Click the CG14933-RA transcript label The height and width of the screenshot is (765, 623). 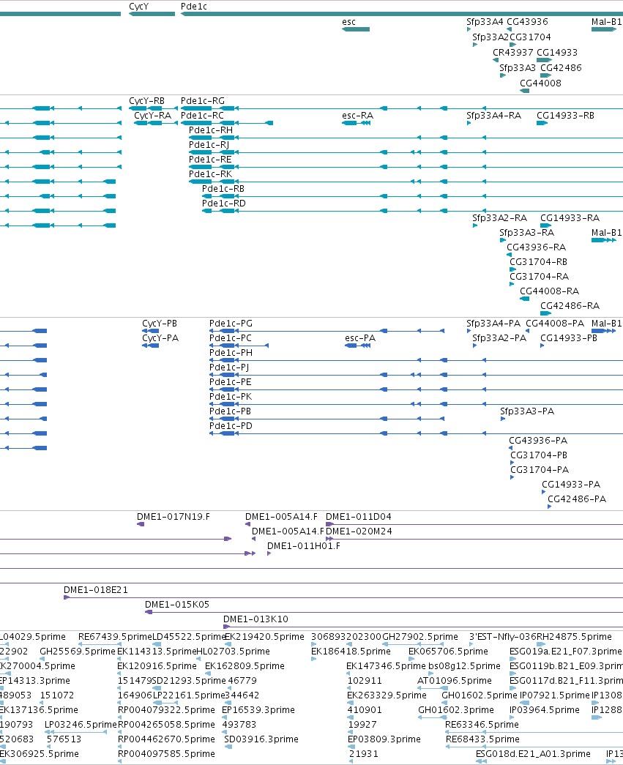(x=570, y=217)
